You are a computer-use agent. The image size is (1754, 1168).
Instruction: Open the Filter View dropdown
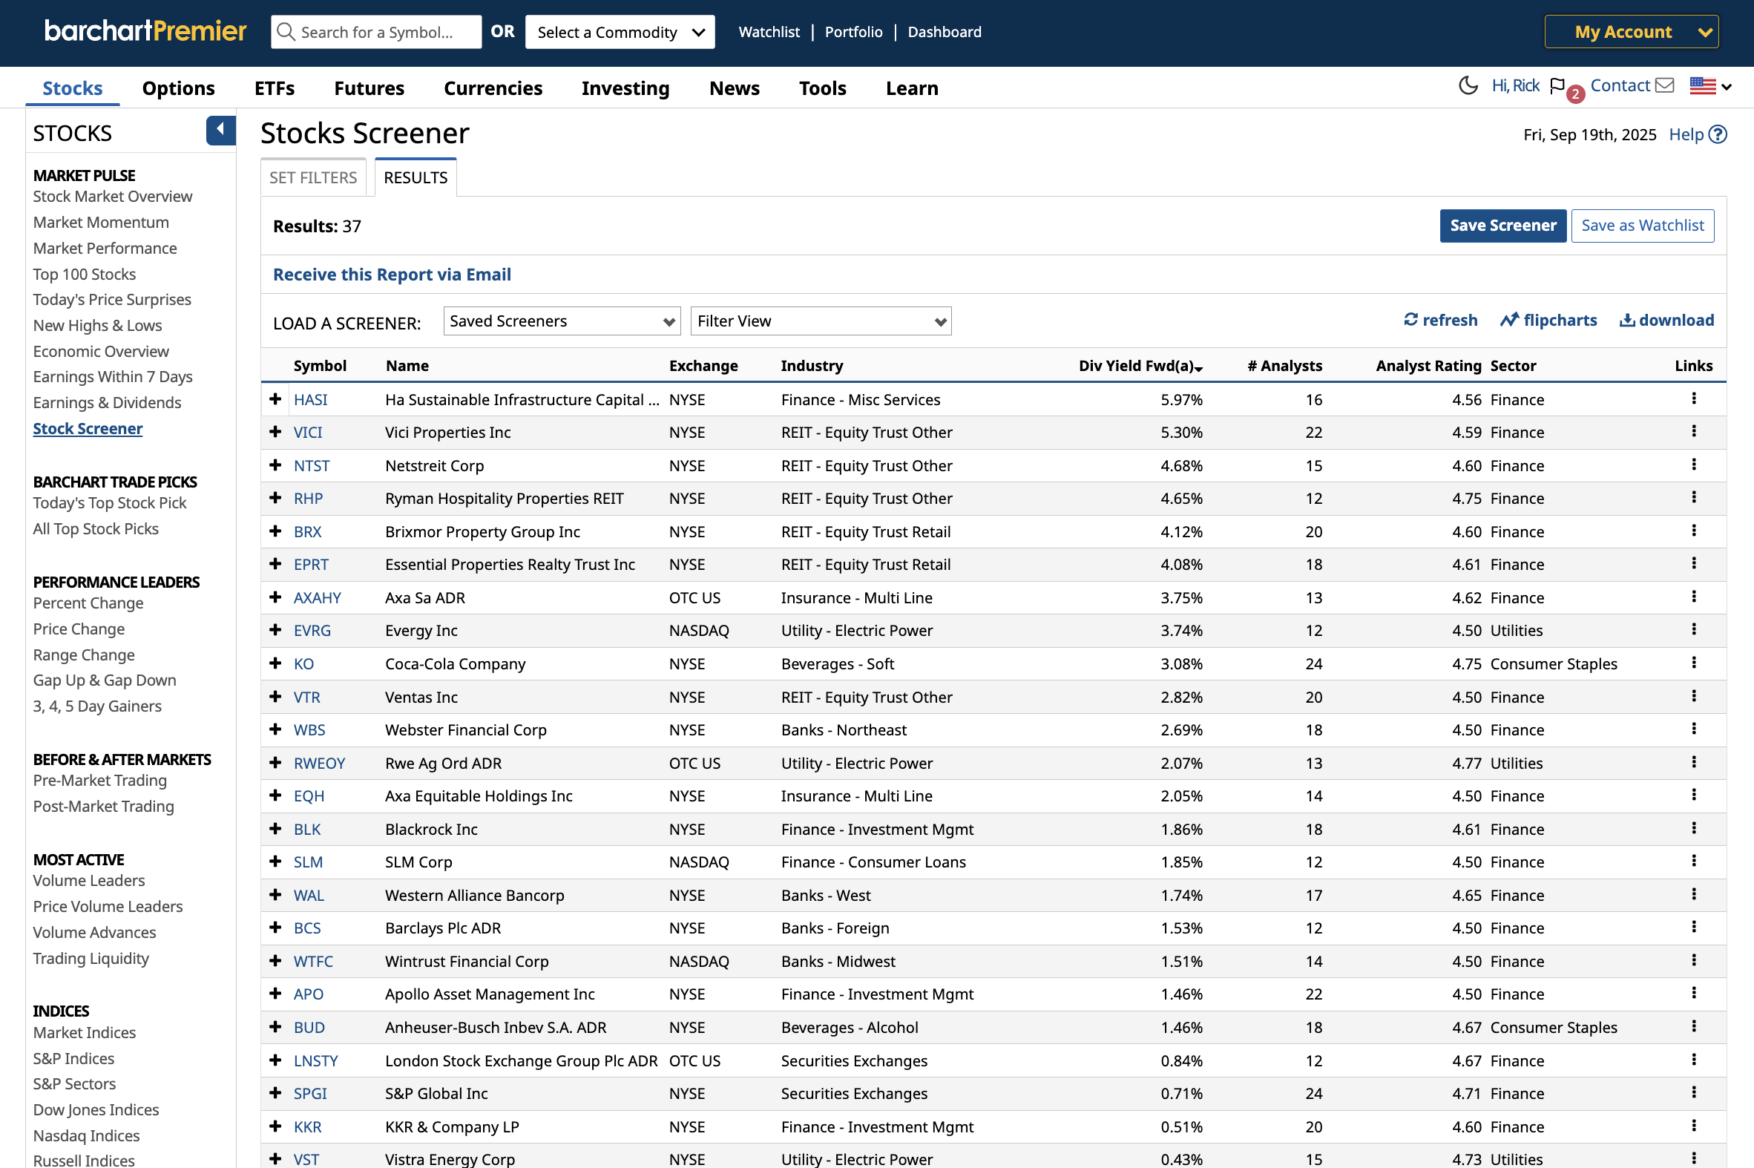pyautogui.click(x=821, y=321)
